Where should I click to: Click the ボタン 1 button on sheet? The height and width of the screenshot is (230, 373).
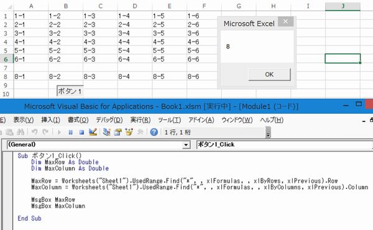tap(70, 91)
